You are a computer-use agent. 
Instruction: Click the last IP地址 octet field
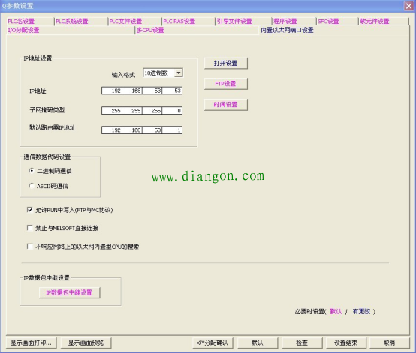172,91
